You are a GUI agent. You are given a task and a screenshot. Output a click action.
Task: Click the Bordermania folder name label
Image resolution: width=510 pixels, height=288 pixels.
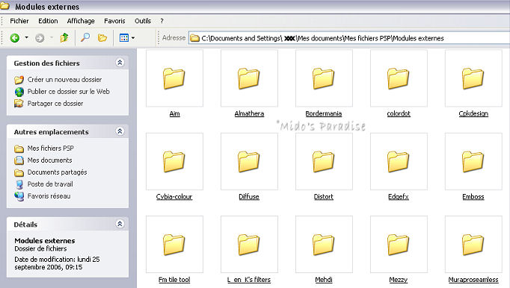pos(324,113)
